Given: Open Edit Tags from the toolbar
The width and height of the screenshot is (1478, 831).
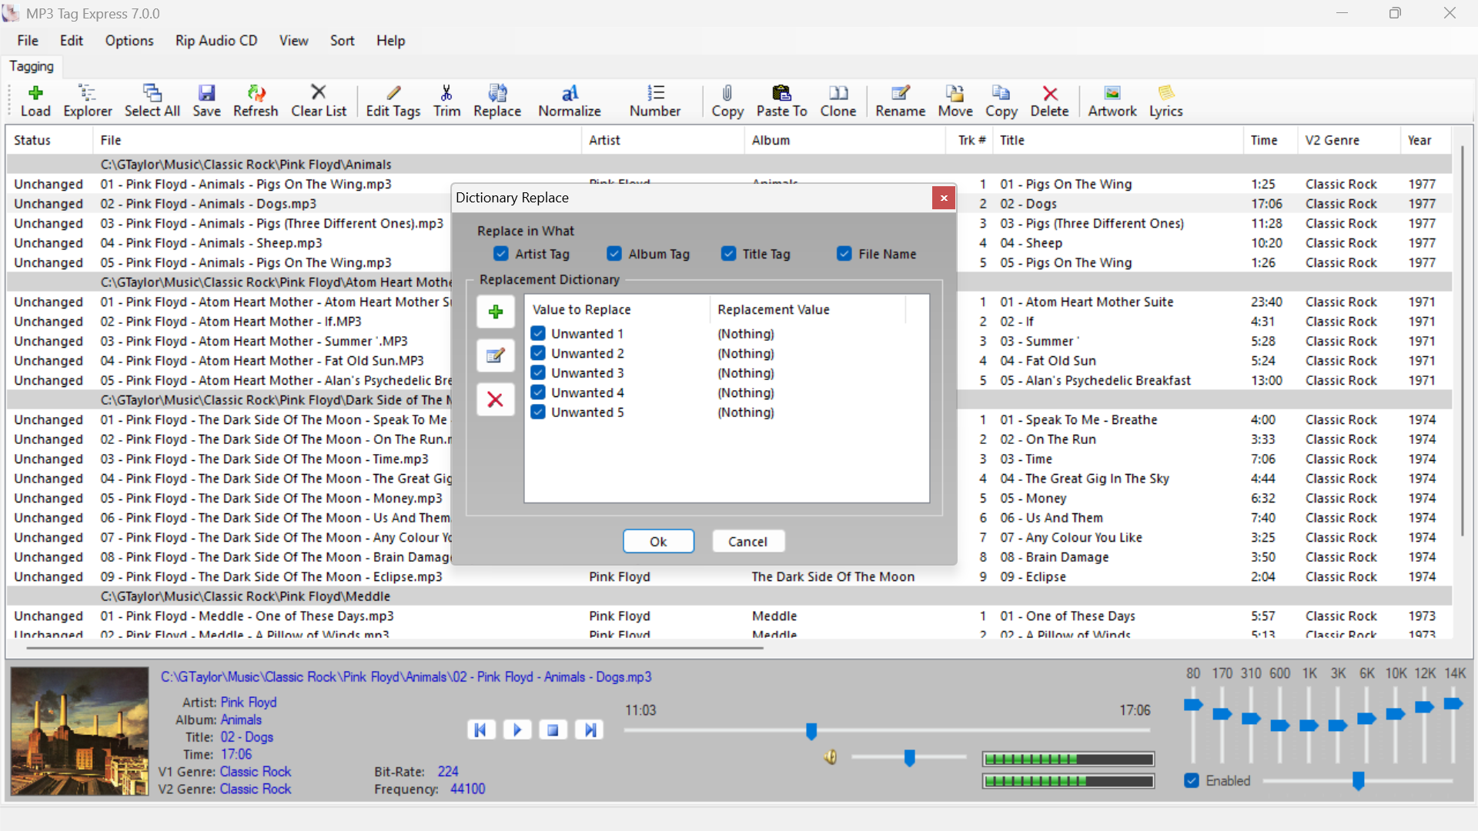Looking at the screenshot, I should [x=393, y=101].
